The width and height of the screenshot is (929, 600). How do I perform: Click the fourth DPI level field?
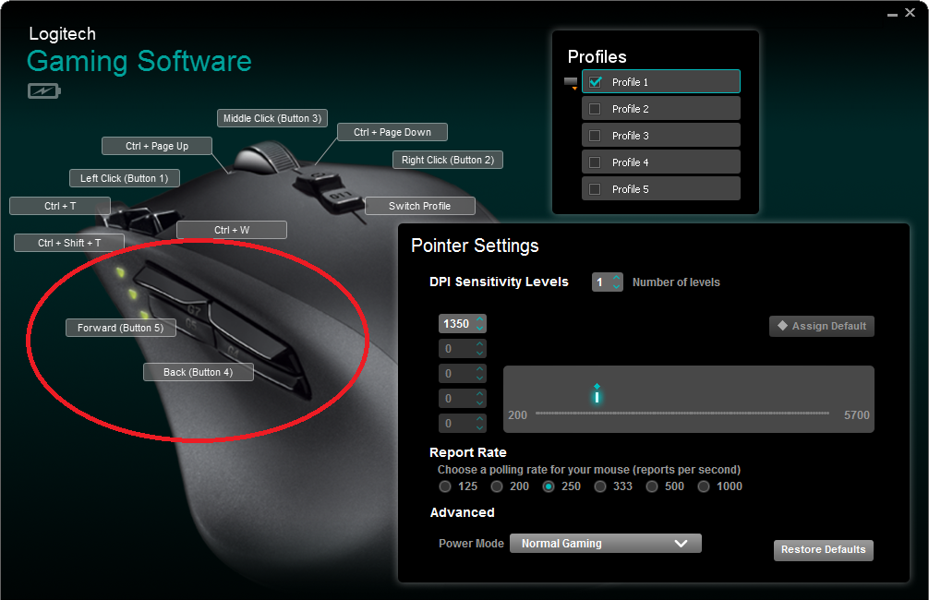pos(463,398)
